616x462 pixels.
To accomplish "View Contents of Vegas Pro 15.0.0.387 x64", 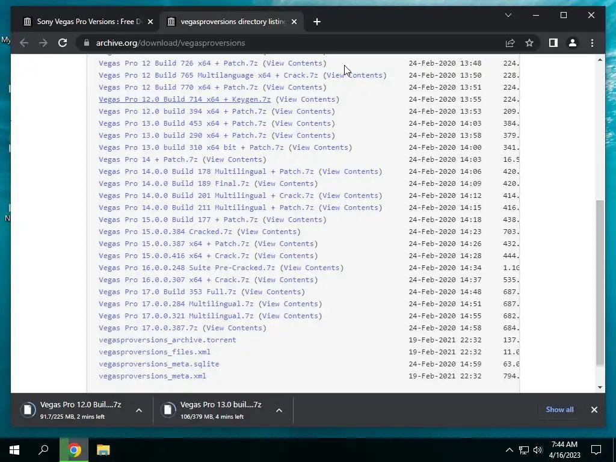I will 286,244.
